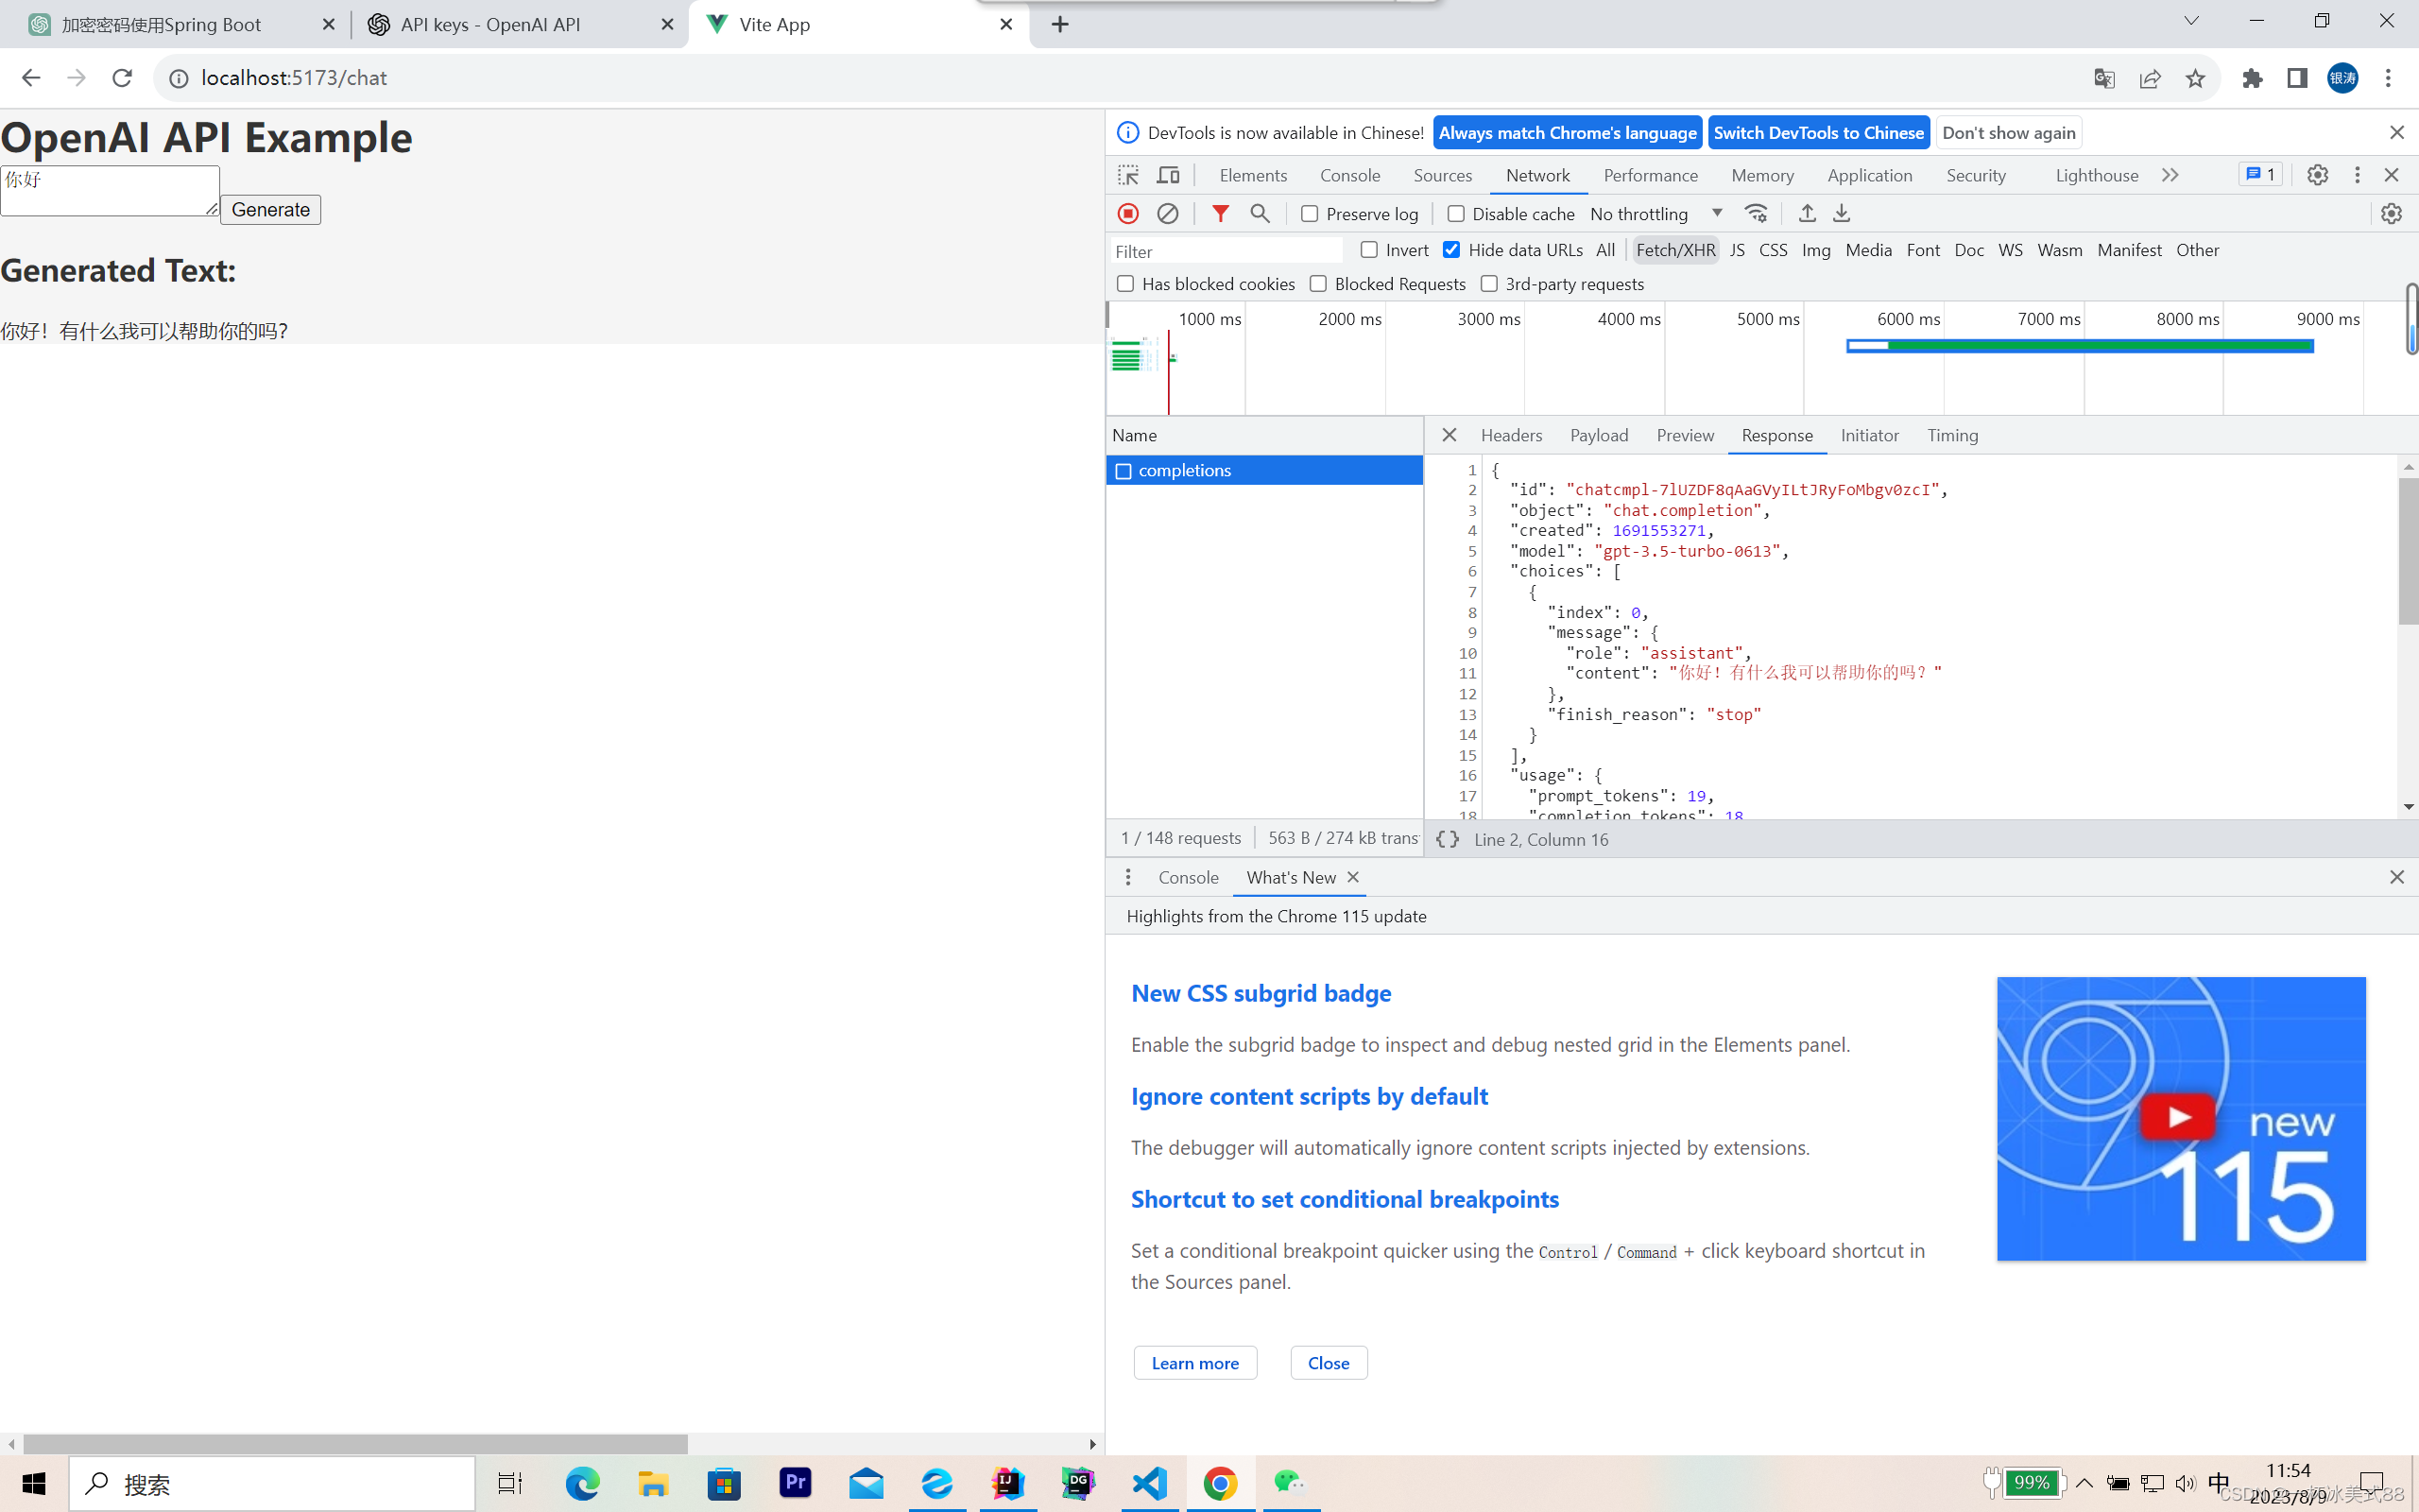
Task: Open the network search magnifier icon
Action: click(x=1260, y=213)
